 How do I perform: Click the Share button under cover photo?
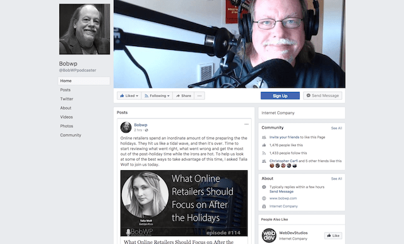coord(184,96)
